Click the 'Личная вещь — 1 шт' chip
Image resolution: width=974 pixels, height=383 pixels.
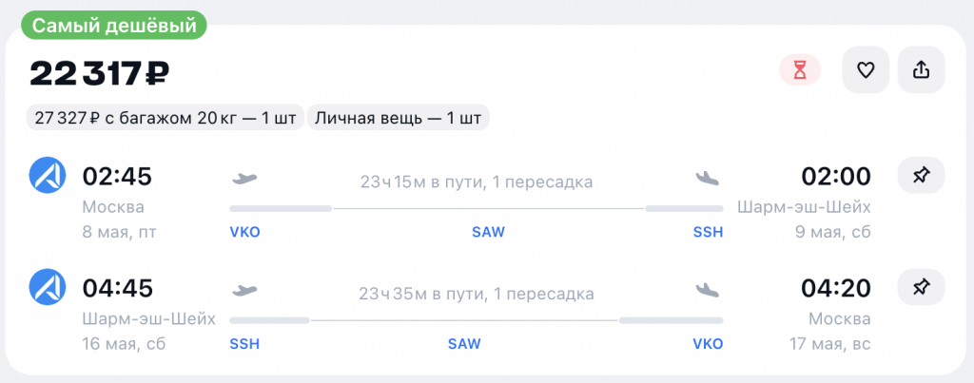399,119
